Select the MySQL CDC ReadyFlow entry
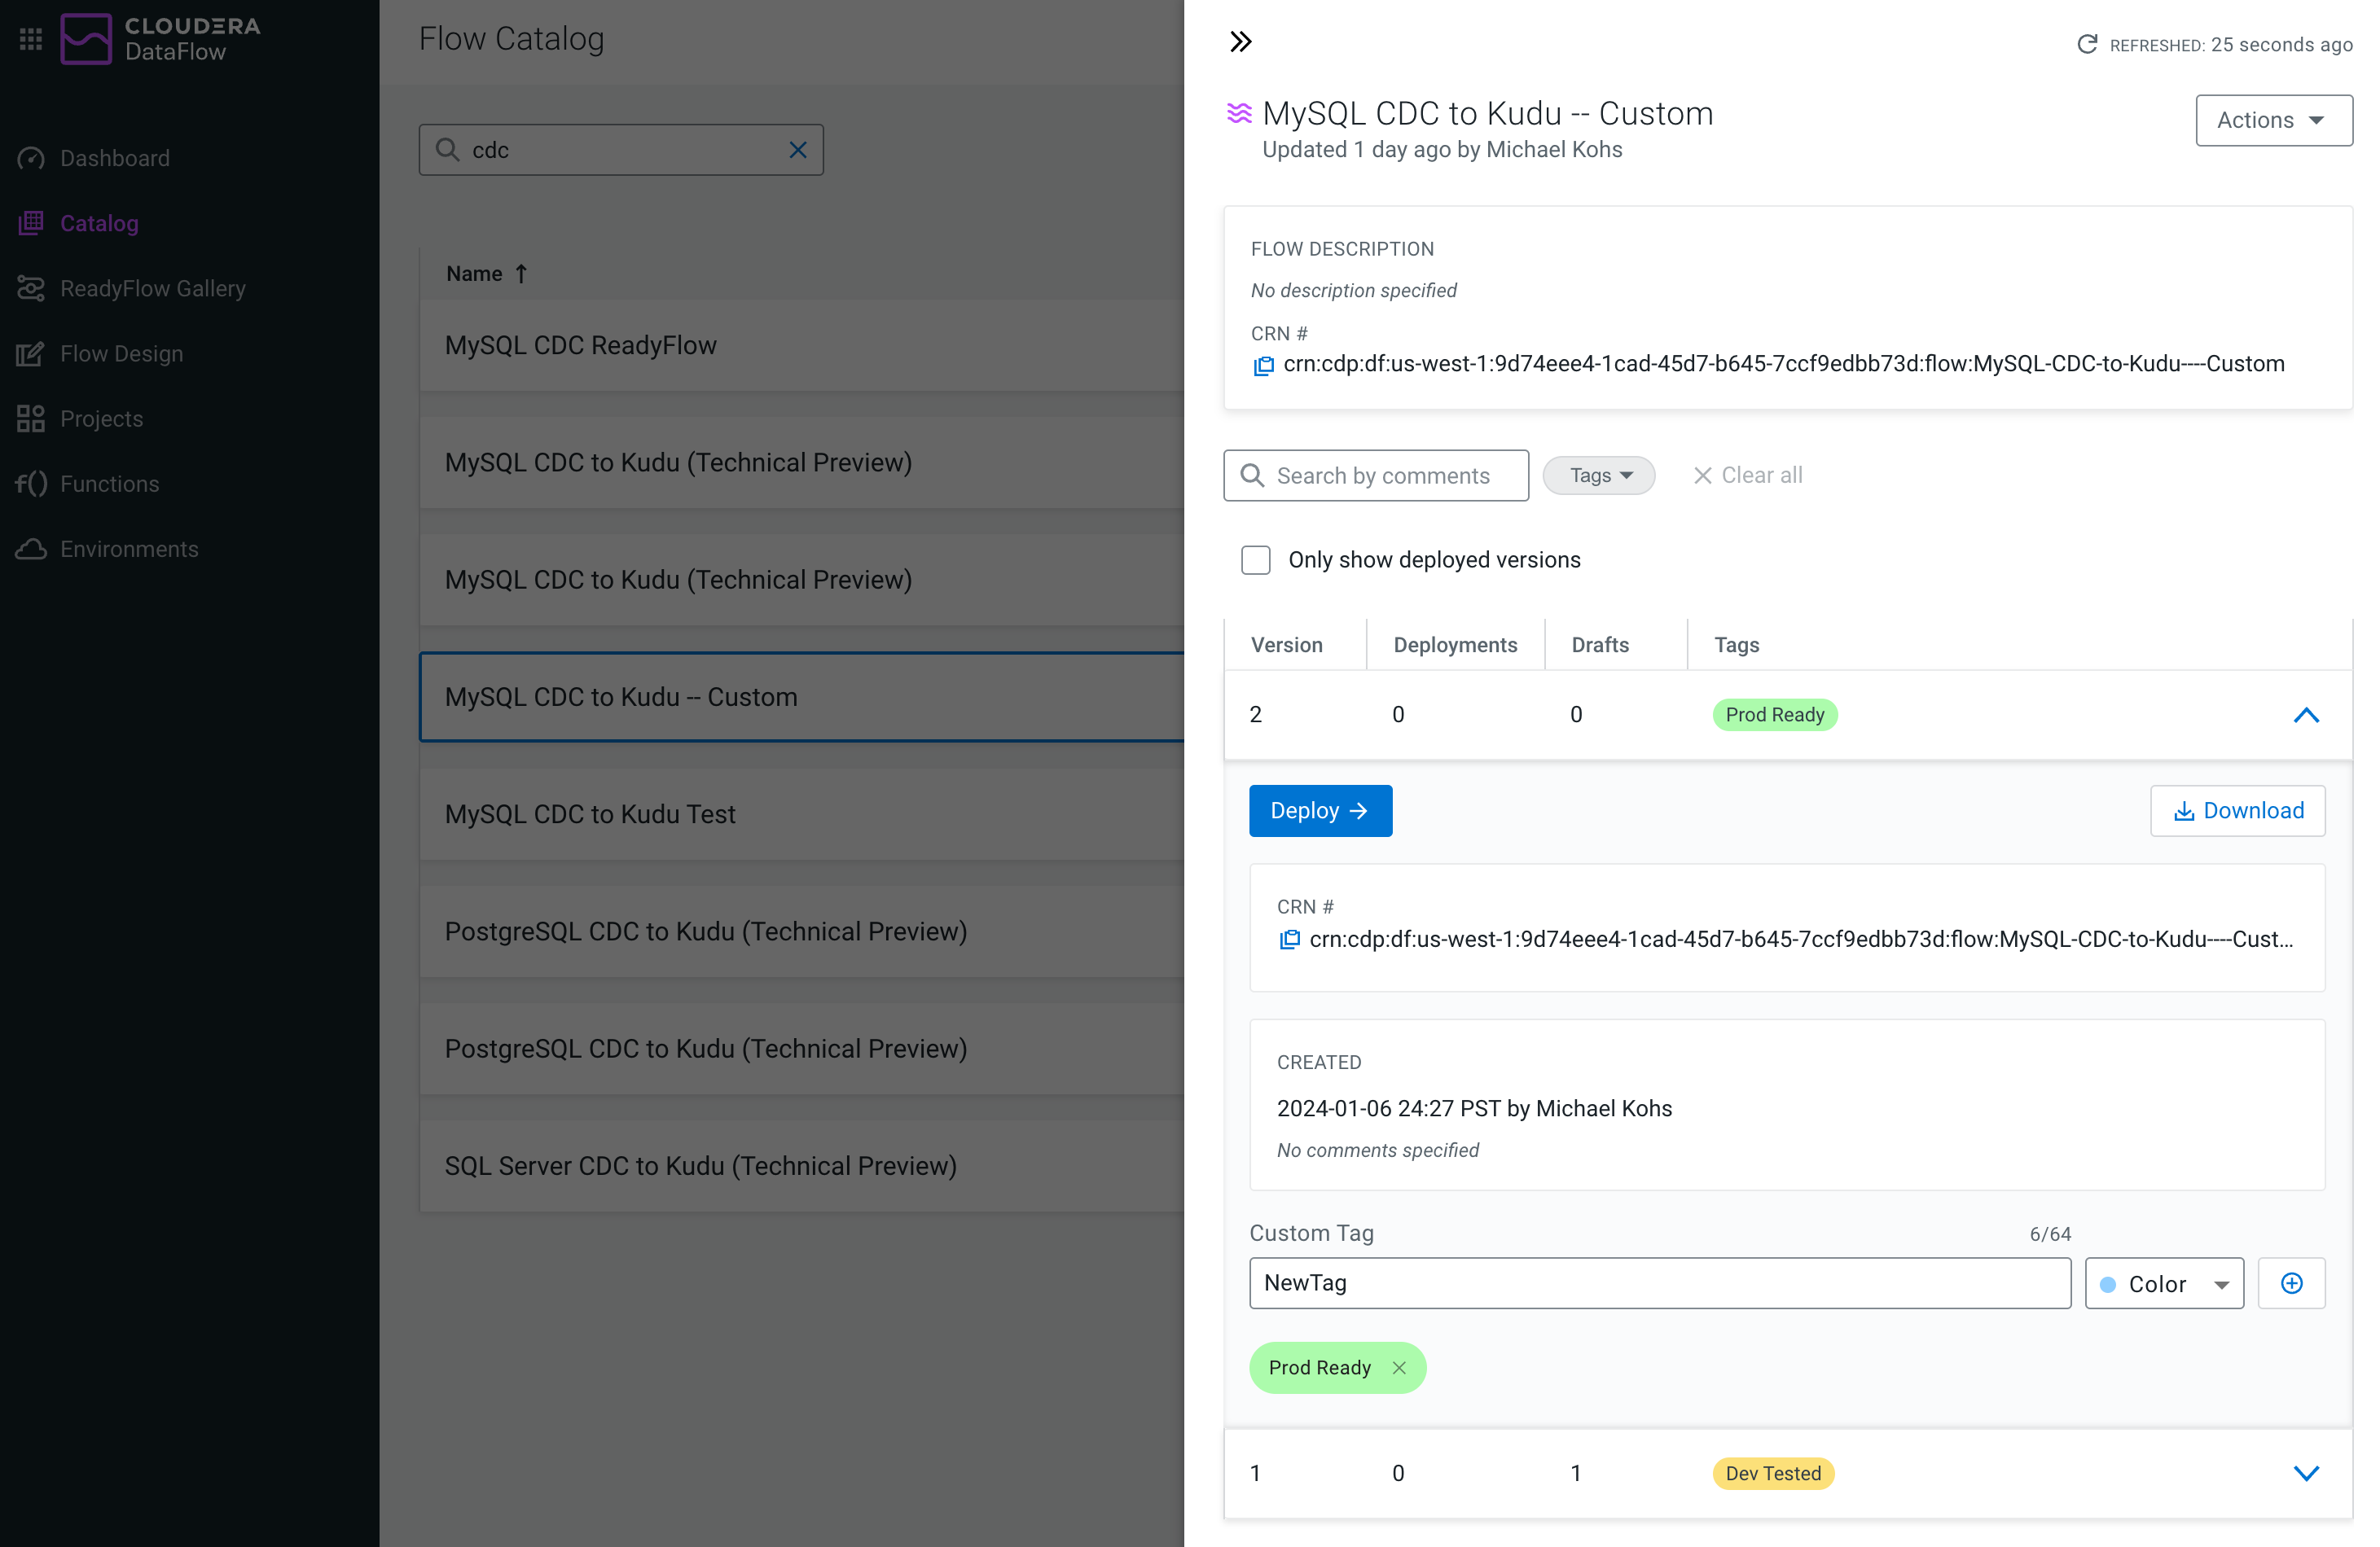 [580, 344]
